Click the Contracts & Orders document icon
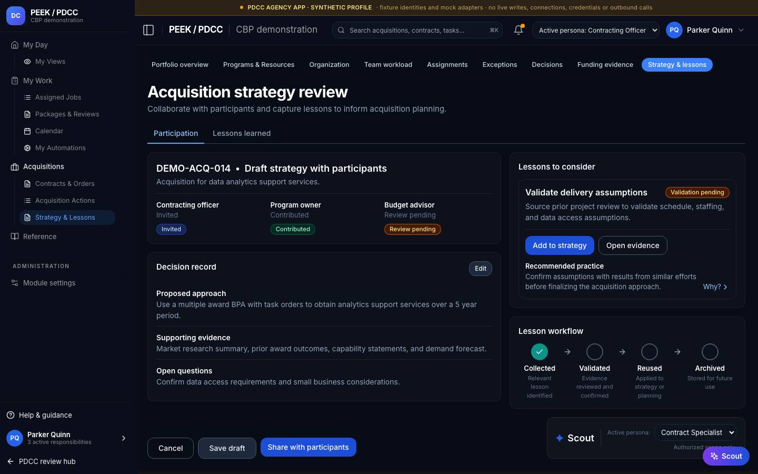 (27, 184)
